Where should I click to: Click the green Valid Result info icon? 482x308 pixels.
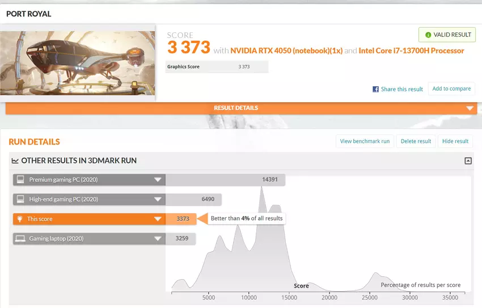point(427,35)
